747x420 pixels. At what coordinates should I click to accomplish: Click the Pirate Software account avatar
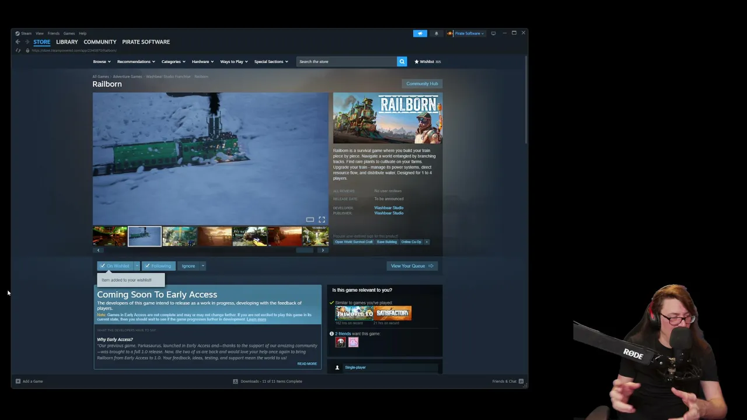point(450,33)
